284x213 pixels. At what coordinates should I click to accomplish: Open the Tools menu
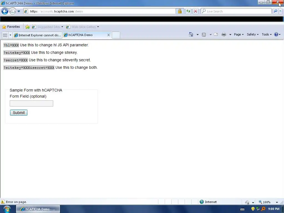click(267, 34)
